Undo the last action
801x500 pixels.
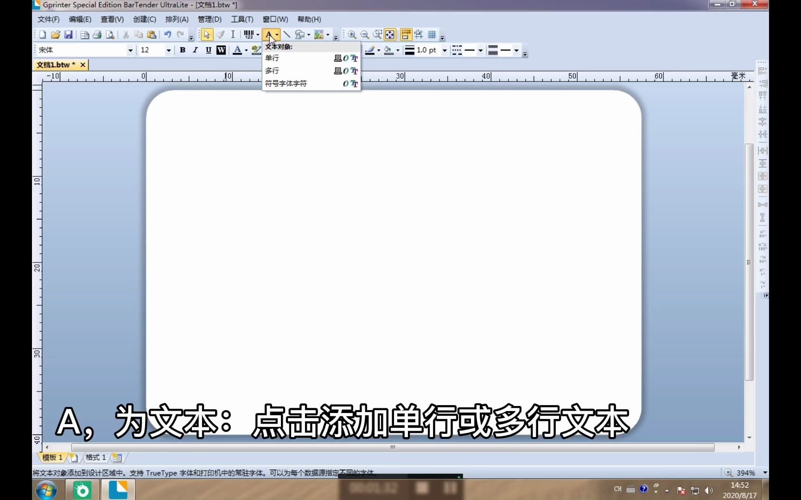pyautogui.click(x=168, y=35)
